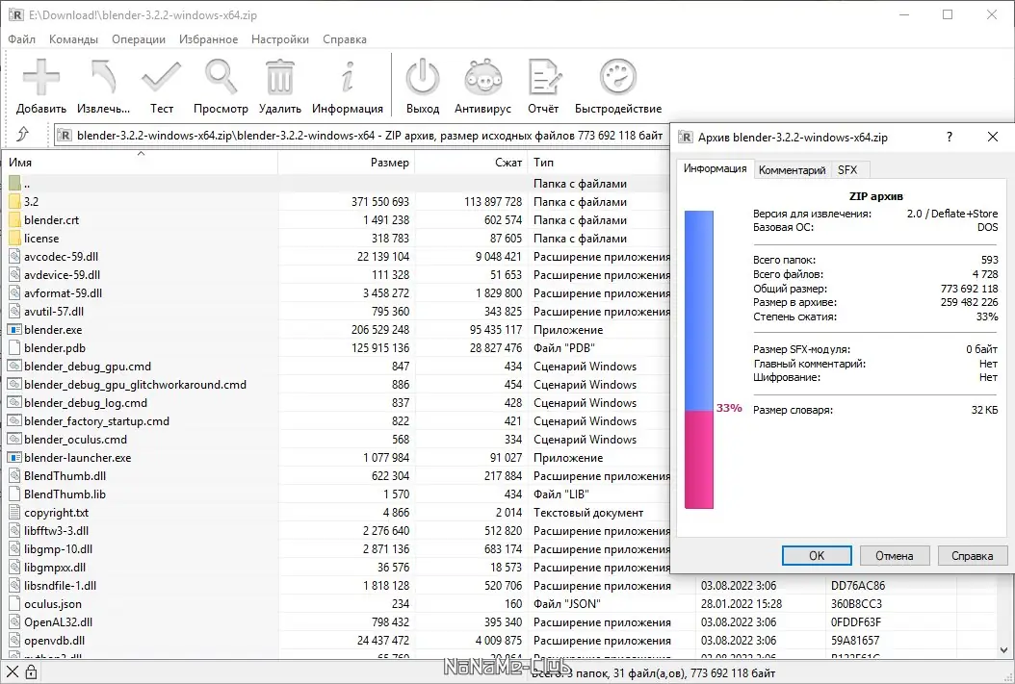Select libsndfile-1.dll file
1015x684 pixels.
(61, 586)
